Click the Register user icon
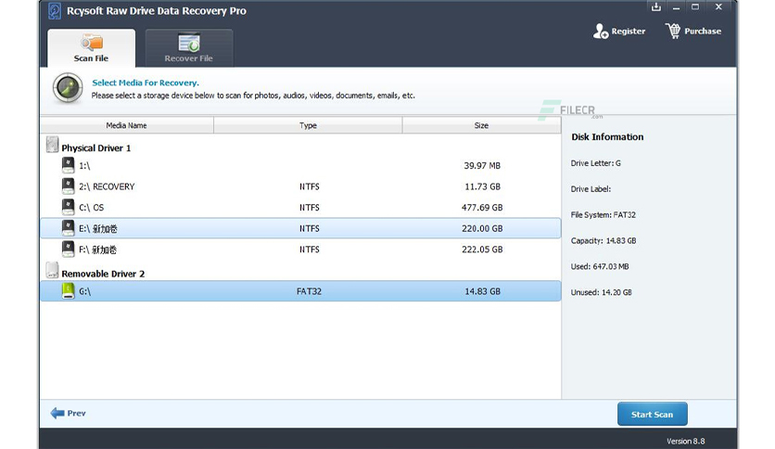 coord(601,32)
